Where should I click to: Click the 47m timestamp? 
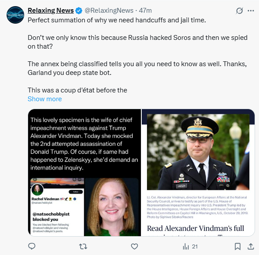click(x=145, y=11)
